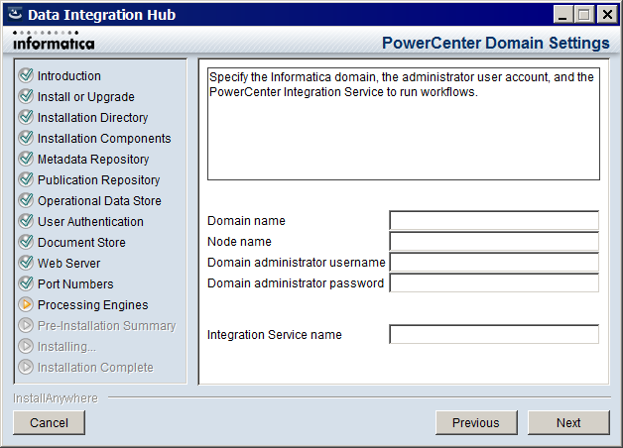Select the User Authentication step label
Viewport: 623px width, 448px height.
coord(90,221)
